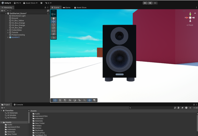Open the AI menu button
The width and height of the screenshot is (198, 136).
[48, 3]
